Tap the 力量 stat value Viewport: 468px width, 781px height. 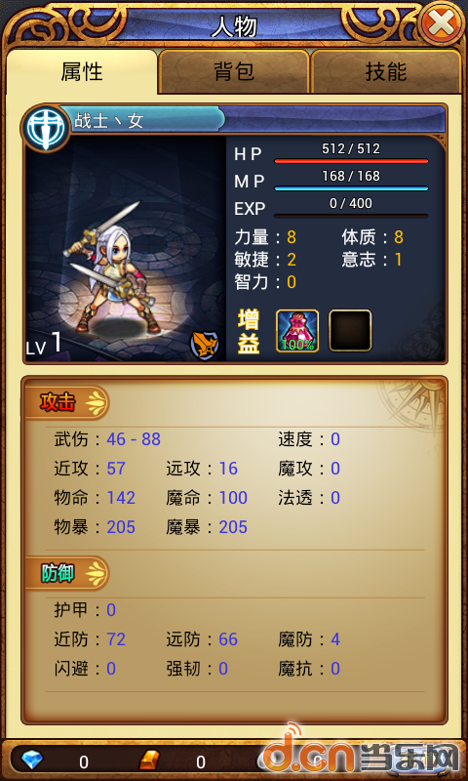(292, 237)
